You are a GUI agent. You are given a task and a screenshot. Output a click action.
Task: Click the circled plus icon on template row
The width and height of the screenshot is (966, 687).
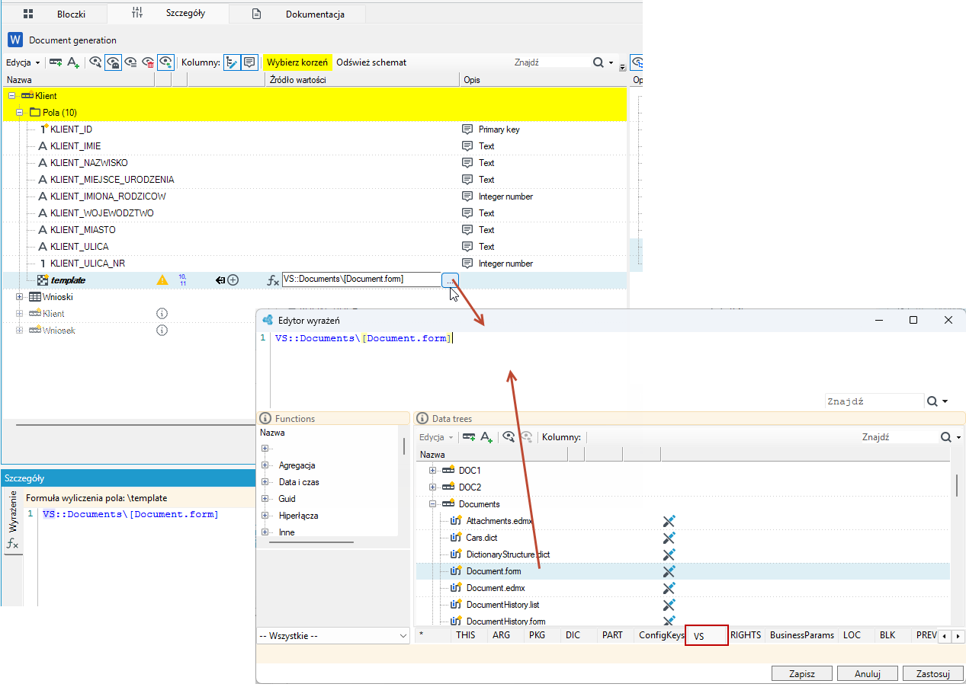coord(233,280)
